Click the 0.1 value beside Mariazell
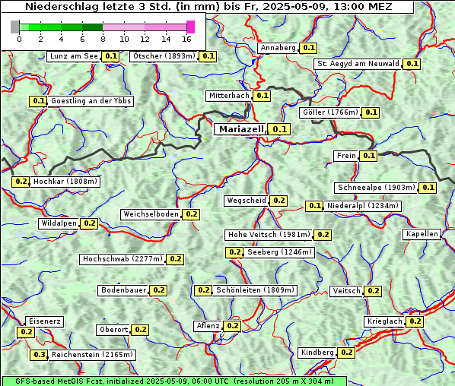455x386 pixels. coord(279,129)
